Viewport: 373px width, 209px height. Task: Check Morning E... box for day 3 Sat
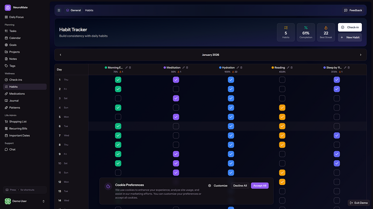click(x=118, y=98)
